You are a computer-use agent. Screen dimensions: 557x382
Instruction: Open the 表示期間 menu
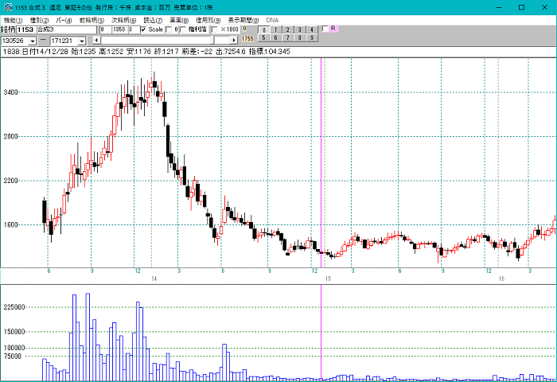coord(243,19)
